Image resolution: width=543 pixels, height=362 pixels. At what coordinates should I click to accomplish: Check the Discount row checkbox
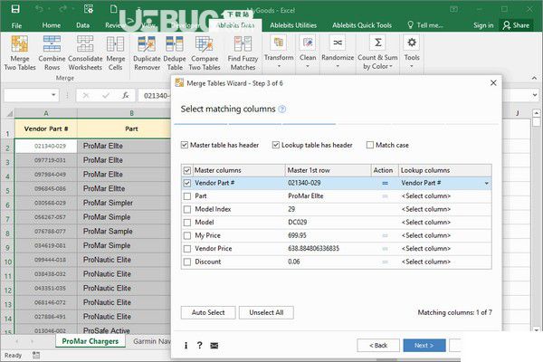187,262
